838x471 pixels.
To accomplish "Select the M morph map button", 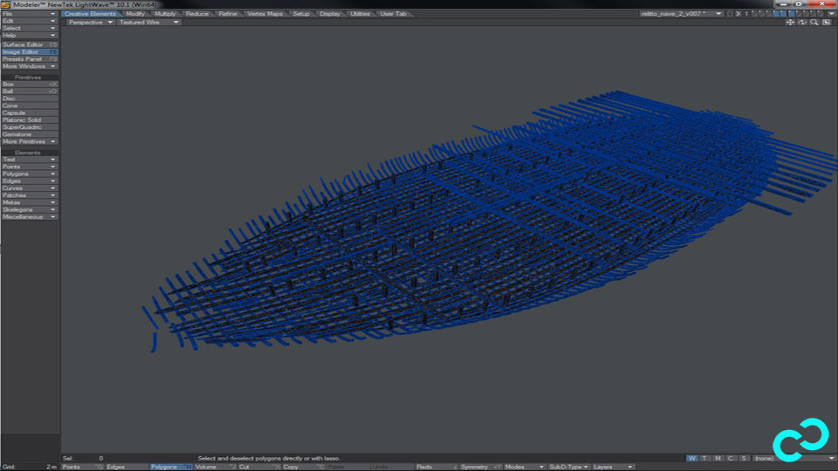I will pos(718,458).
